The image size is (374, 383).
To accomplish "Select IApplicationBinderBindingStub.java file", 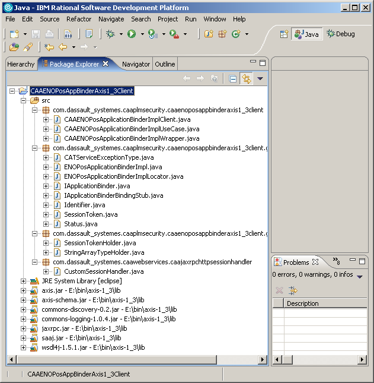I will (114, 195).
